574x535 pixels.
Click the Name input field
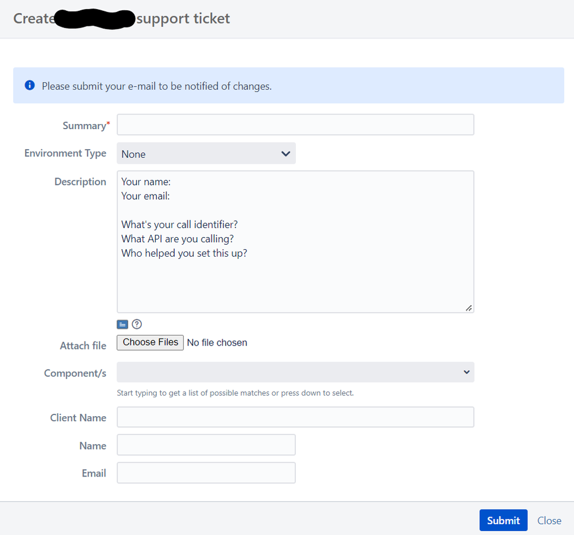tap(206, 445)
